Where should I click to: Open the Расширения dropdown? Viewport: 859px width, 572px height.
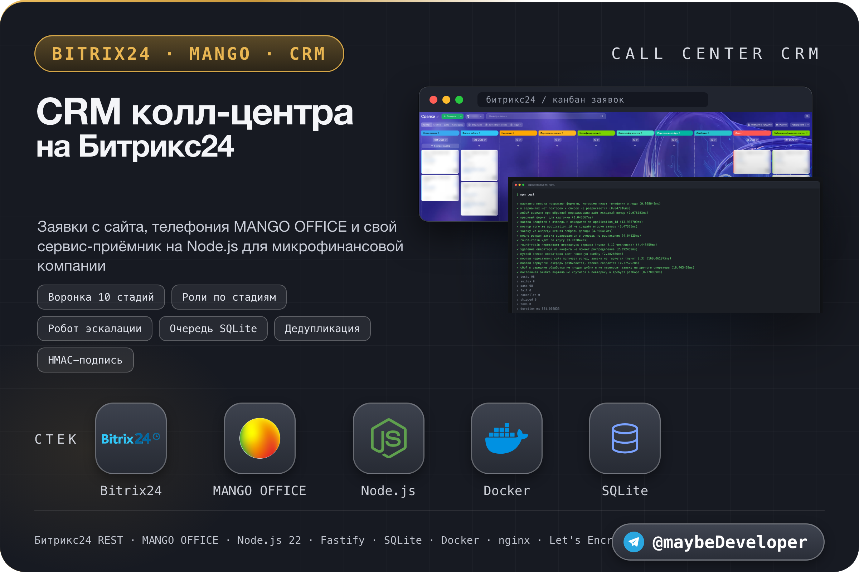(x=801, y=125)
